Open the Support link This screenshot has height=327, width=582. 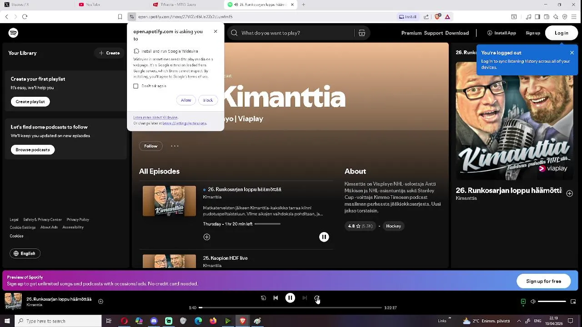pos(433,33)
